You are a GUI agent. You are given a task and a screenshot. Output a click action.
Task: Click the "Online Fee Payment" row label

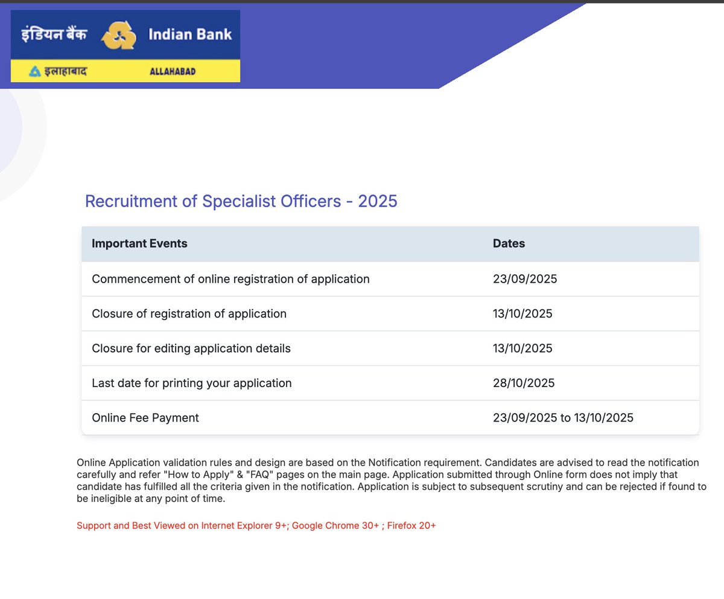click(145, 417)
